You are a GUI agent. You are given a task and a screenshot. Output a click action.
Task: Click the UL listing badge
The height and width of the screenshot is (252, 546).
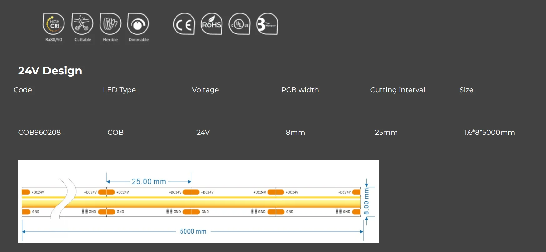point(239,24)
